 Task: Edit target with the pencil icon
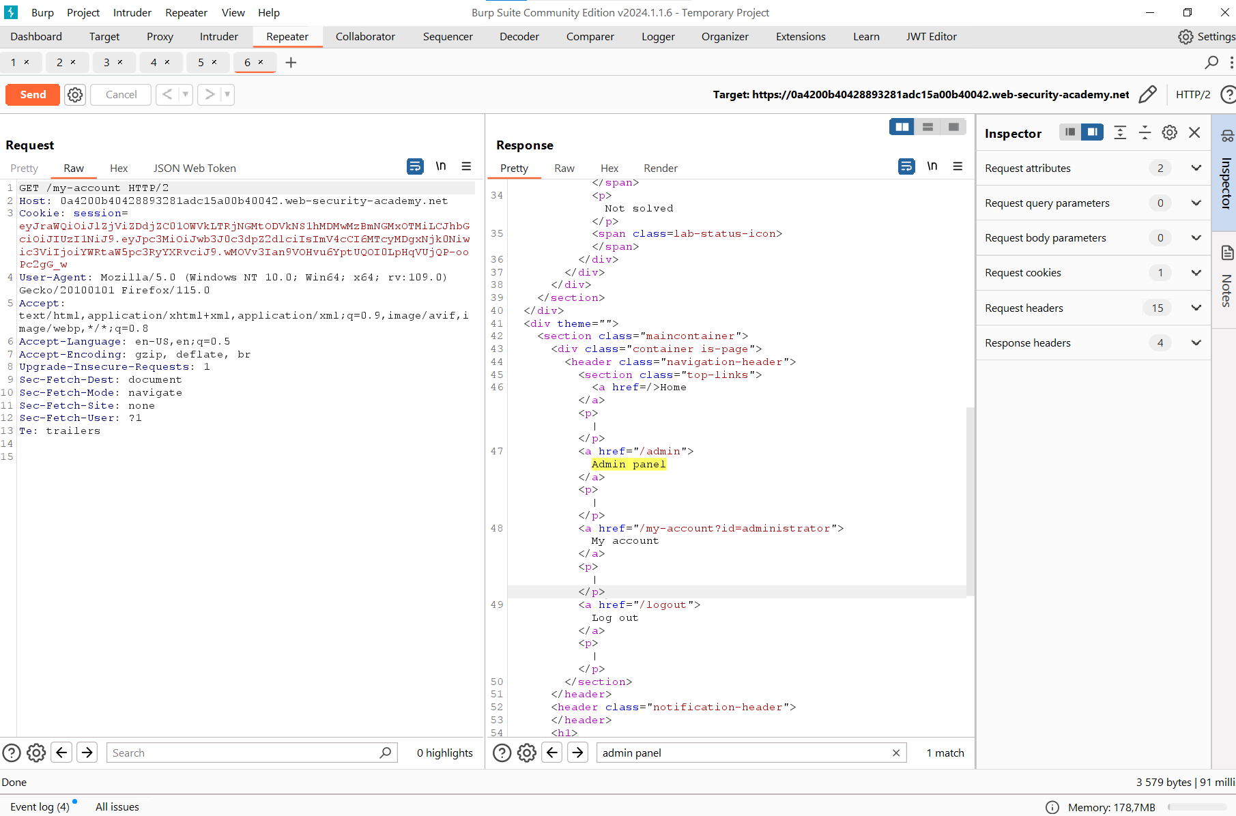[x=1148, y=94]
